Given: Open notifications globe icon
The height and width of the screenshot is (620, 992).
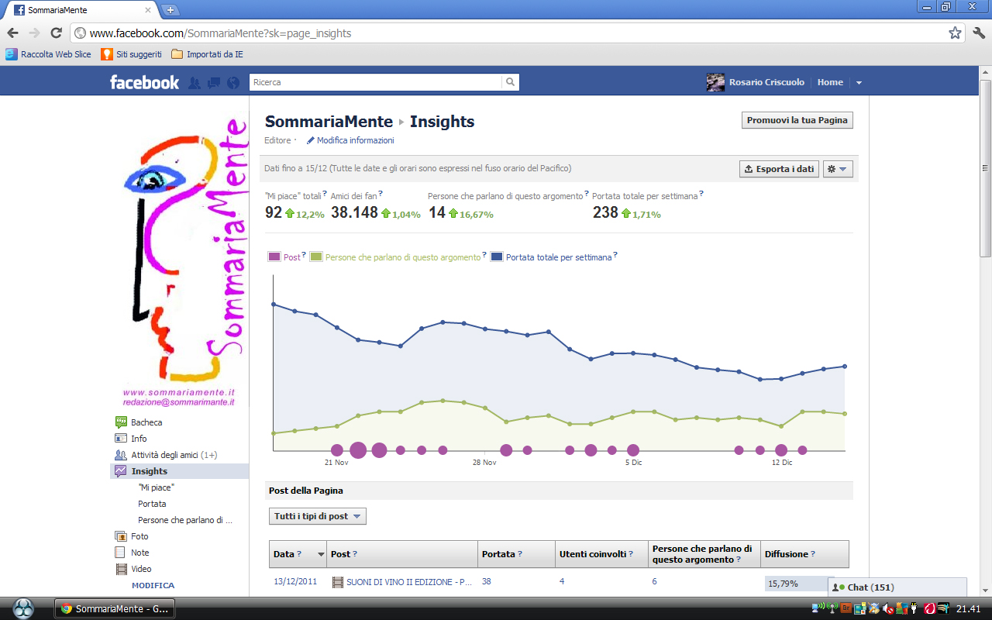Looking at the screenshot, I should coord(233,82).
